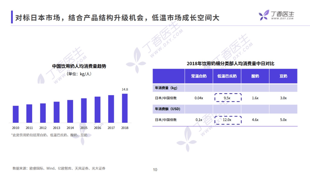This screenshot has width=310, height=174.
Task: Click the unit label (单位: kg/人)
Action: point(79,74)
